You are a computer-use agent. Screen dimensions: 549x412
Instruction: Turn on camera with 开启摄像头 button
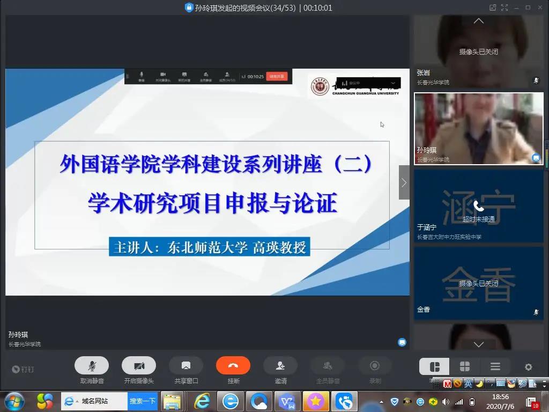[139, 366]
